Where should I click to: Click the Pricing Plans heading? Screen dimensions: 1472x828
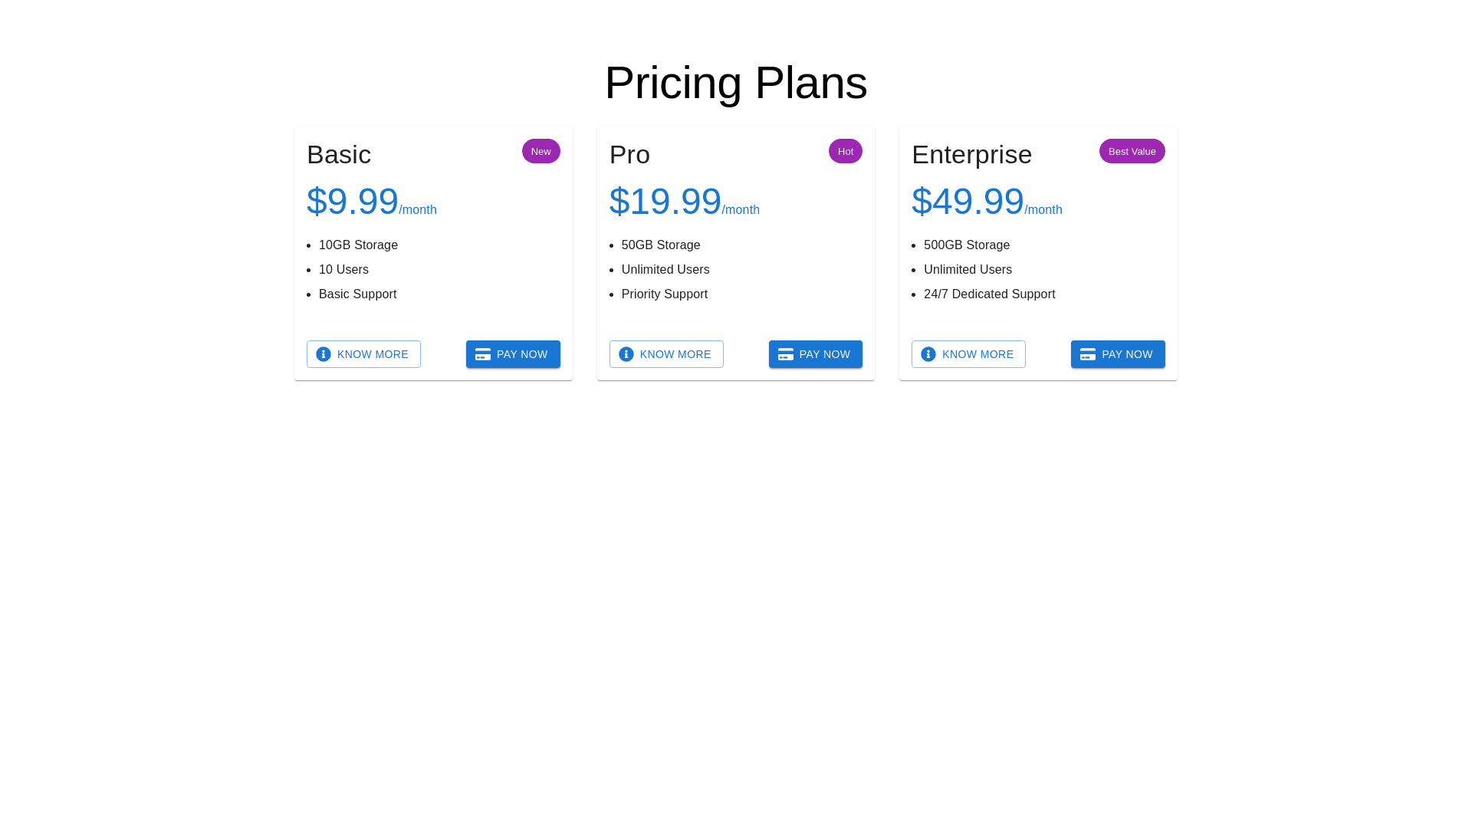pyautogui.click(x=735, y=83)
